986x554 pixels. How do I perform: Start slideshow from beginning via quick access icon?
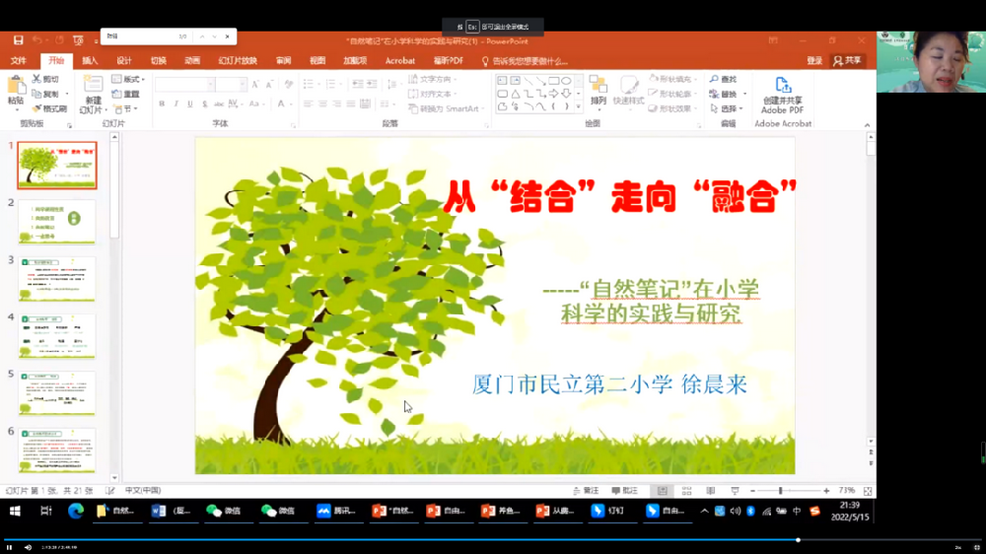point(78,40)
